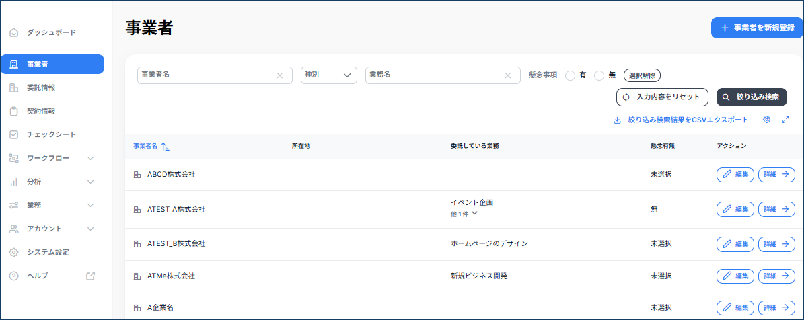
Task: Open ヘルプ menu item
Action: (x=38, y=276)
